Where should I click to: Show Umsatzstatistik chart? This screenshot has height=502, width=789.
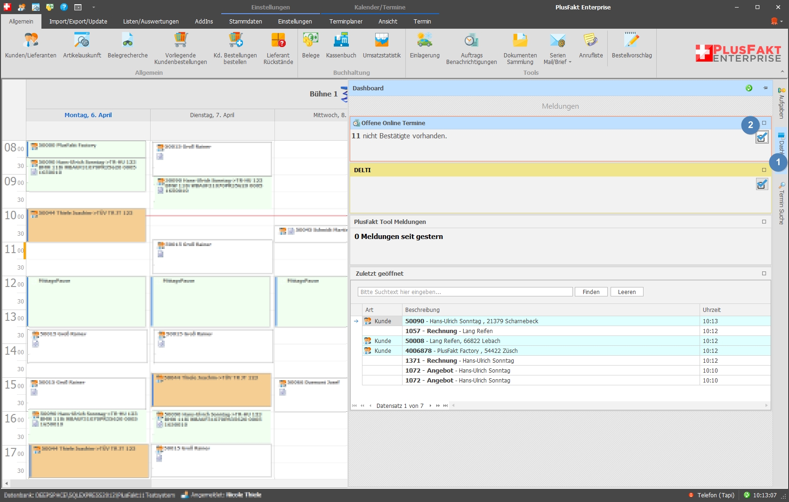click(382, 47)
